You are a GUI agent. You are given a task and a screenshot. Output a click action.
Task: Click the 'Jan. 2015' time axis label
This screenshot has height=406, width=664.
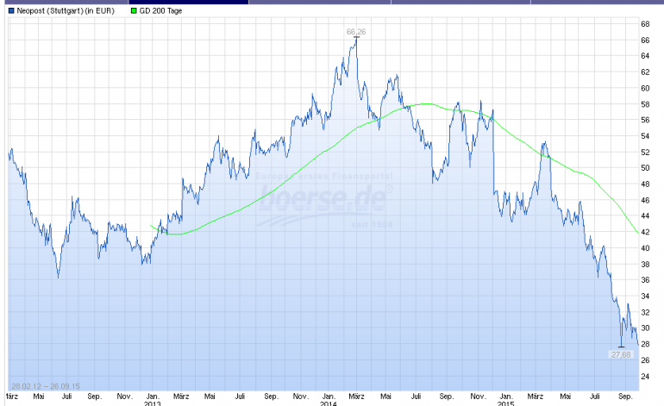coord(505,400)
